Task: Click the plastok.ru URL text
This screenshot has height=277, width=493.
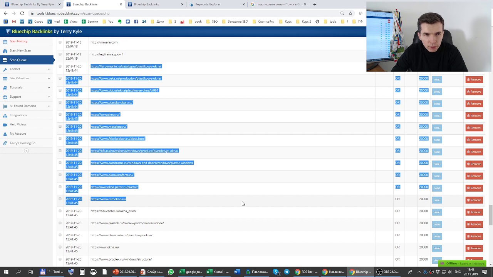Action: pyautogui.click(x=127, y=223)
